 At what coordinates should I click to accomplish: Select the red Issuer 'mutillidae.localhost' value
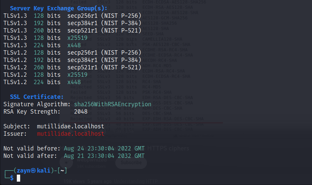[71, 134]
